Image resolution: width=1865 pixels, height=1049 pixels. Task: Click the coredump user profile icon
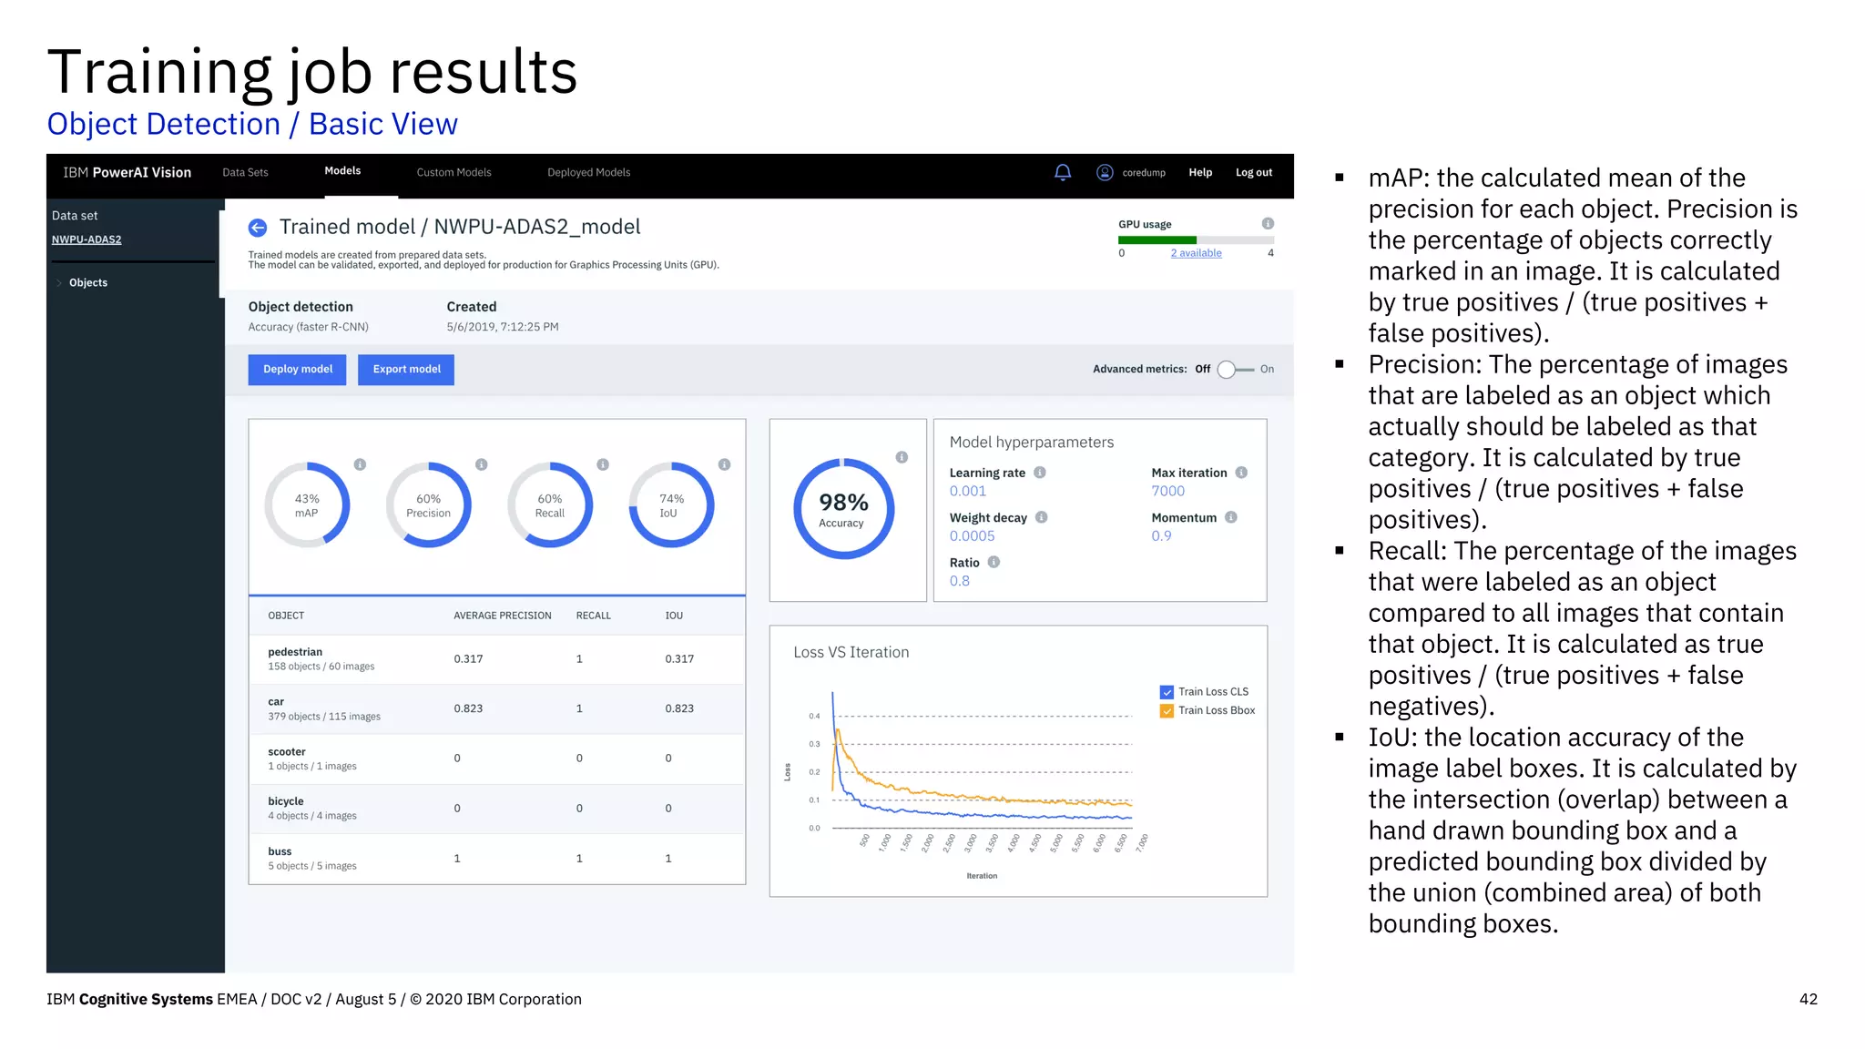[1104, 172]
